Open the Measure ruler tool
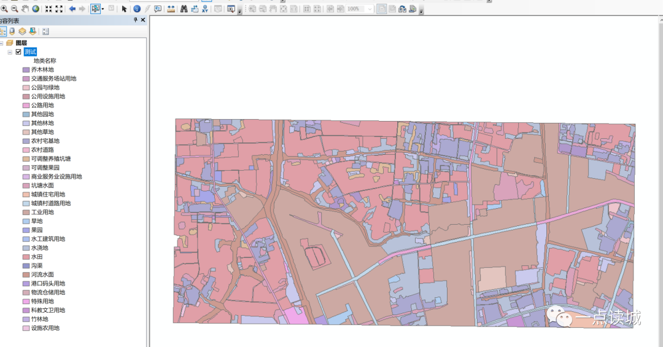This screenshot has width=663, height=347. tap(171, 9)
